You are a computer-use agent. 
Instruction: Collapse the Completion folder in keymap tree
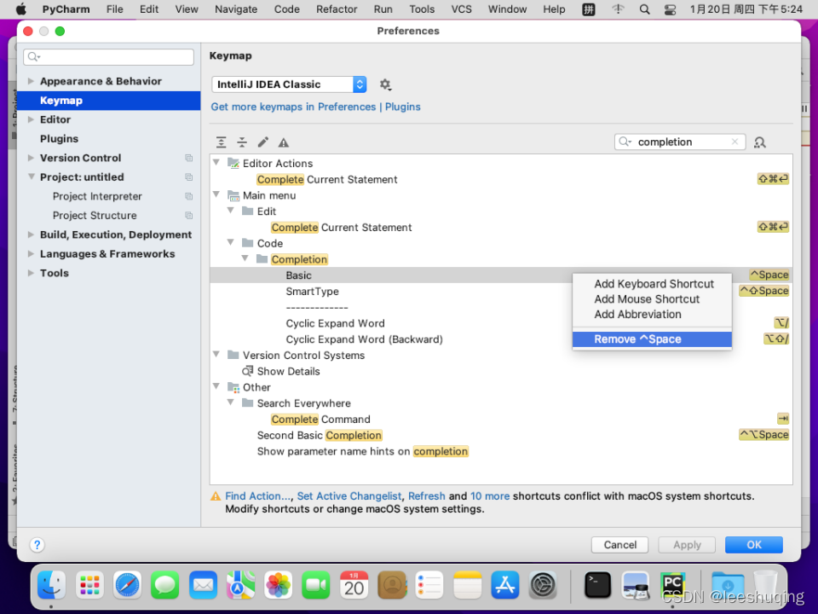tap(245, 259)
